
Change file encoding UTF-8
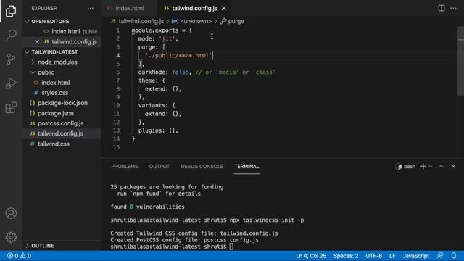pyautogui.click(x=373, y=256)
